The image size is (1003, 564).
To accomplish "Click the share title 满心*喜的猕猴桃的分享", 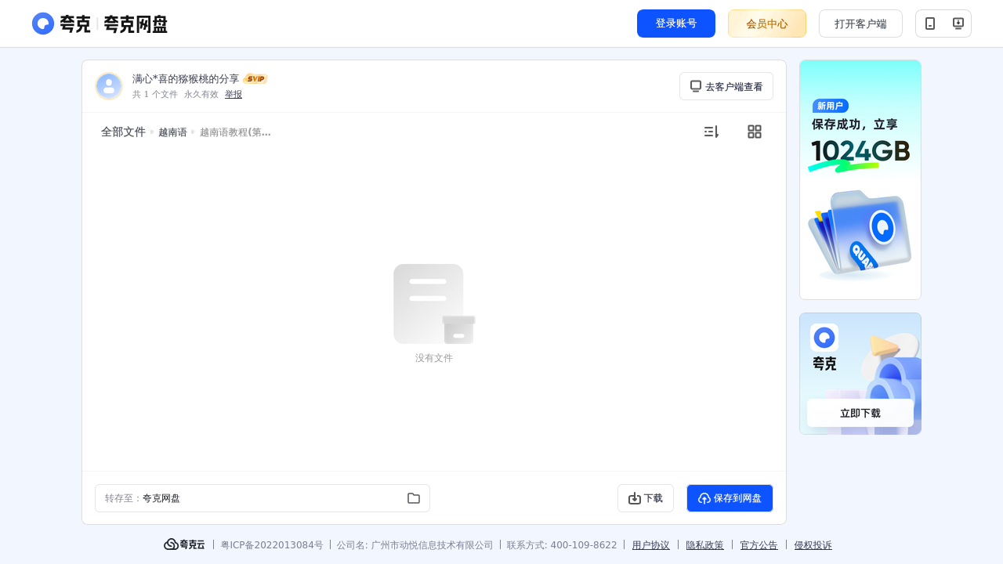I will click(x=186, y=78).
